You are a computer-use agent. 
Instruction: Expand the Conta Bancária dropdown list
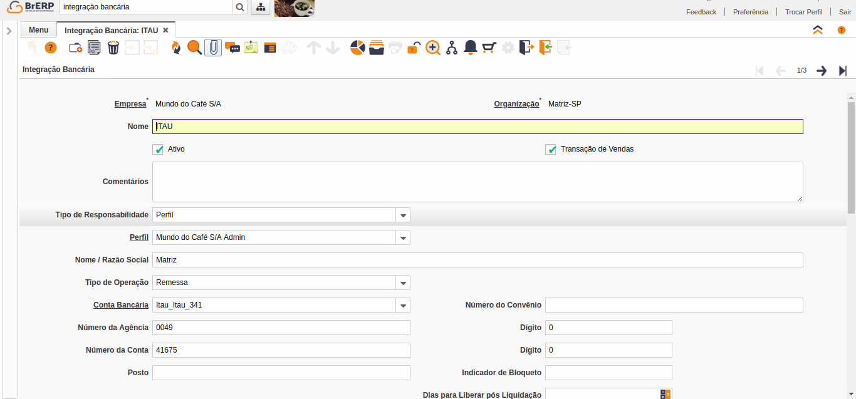click(x=403, y=306)
